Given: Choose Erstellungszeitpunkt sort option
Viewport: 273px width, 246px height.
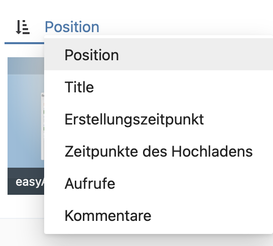Looking at the screenshot, I should (159, 119).
